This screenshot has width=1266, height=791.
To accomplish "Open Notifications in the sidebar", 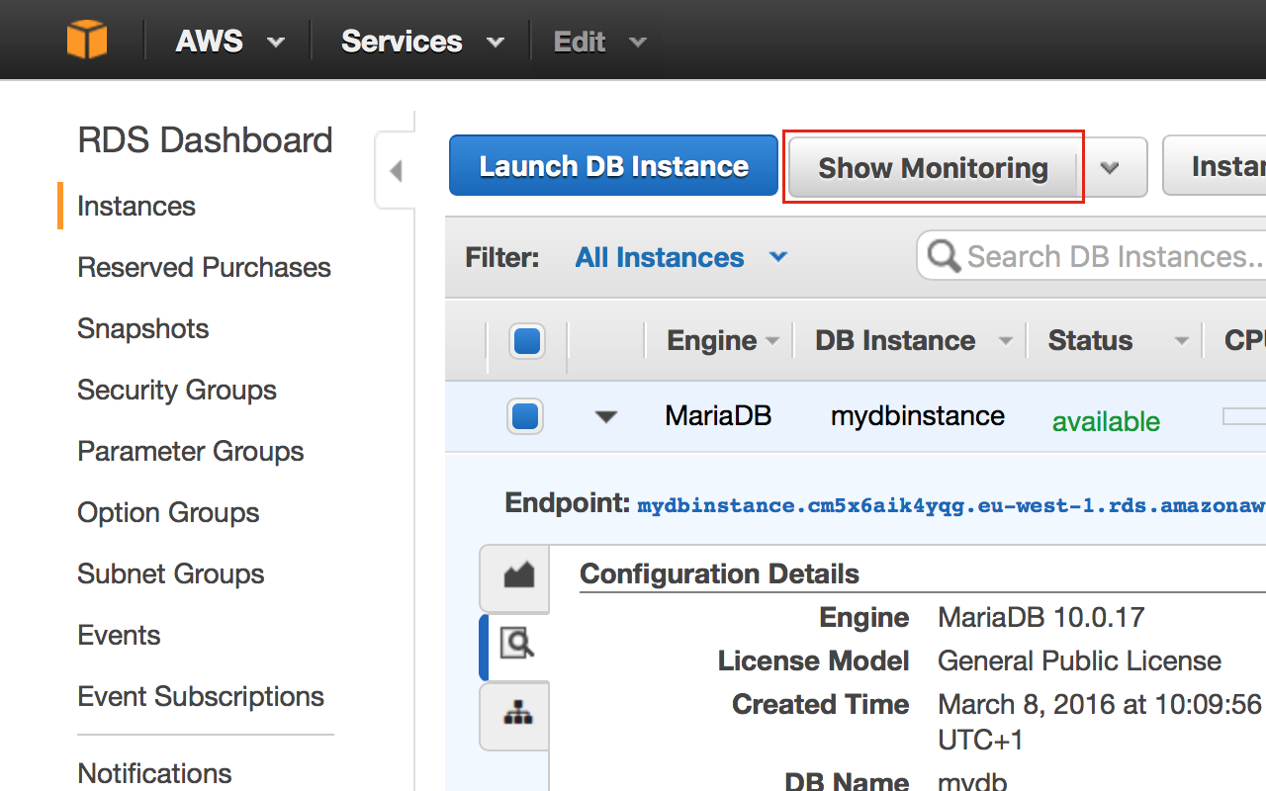I will pyautogui.click(x=154, y=772).
